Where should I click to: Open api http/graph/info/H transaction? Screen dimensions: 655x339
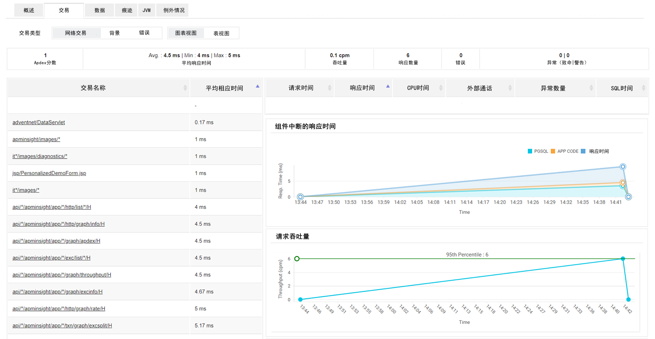[59, 224]
